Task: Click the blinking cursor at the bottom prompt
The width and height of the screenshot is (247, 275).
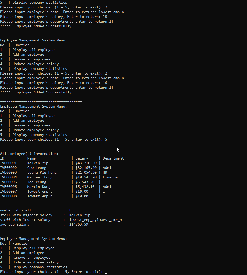Action: point(106,273)
